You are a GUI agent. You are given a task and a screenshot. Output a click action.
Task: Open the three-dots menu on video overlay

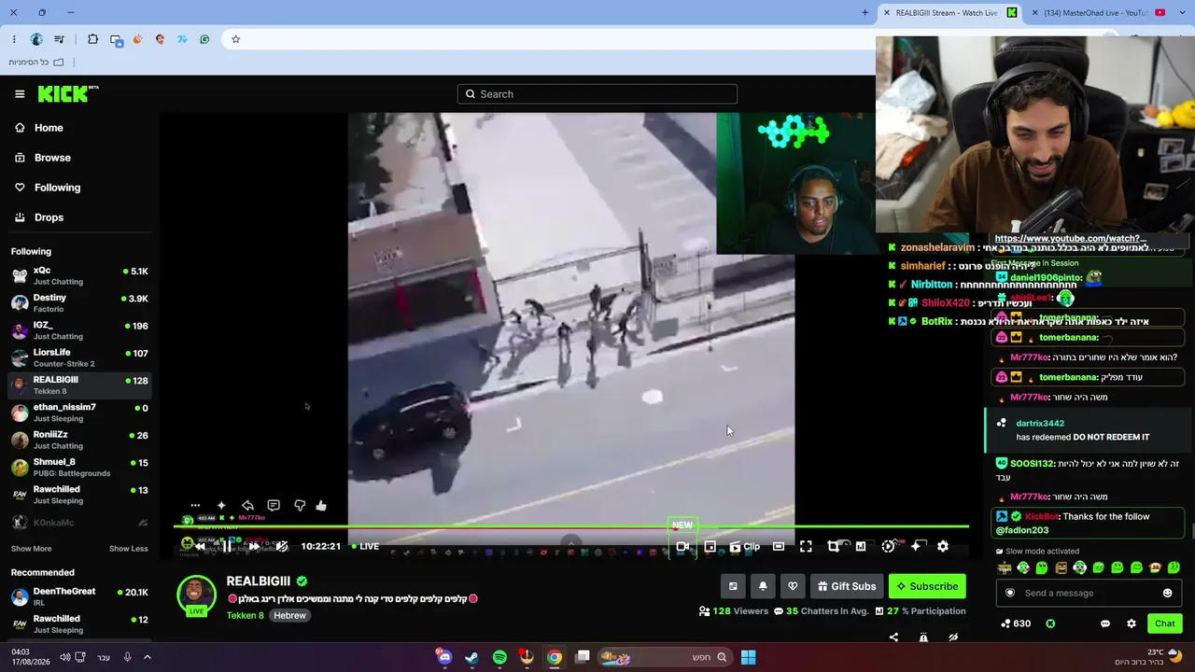(195, 506)
